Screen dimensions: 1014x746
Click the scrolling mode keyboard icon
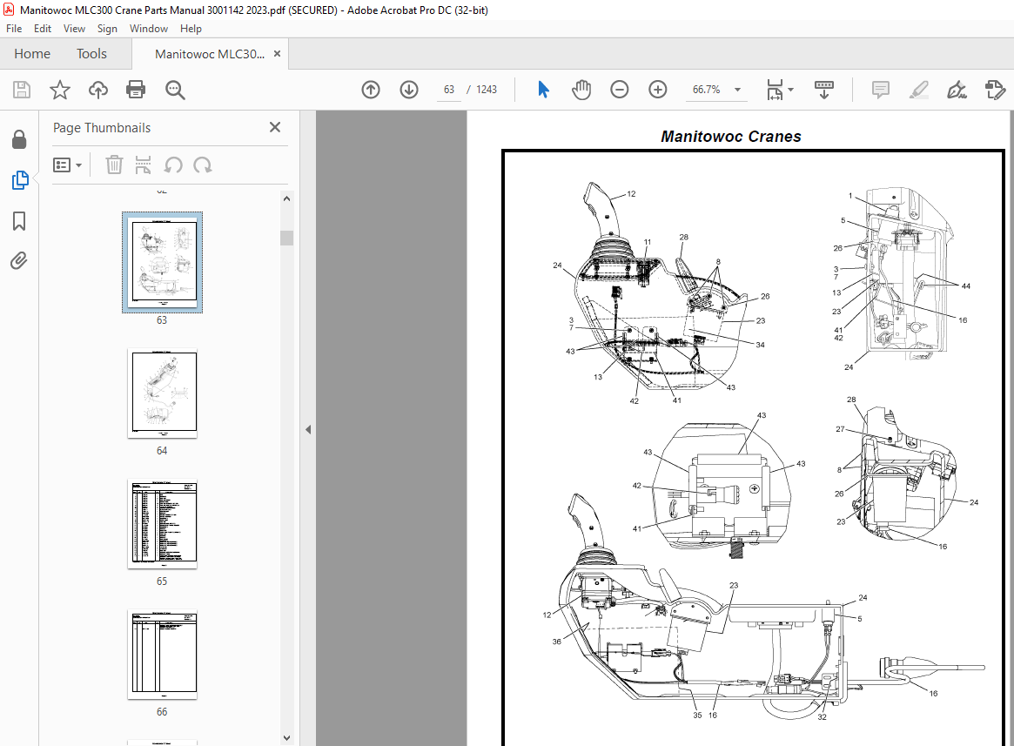pyautogui.click(x=824, y=90)
